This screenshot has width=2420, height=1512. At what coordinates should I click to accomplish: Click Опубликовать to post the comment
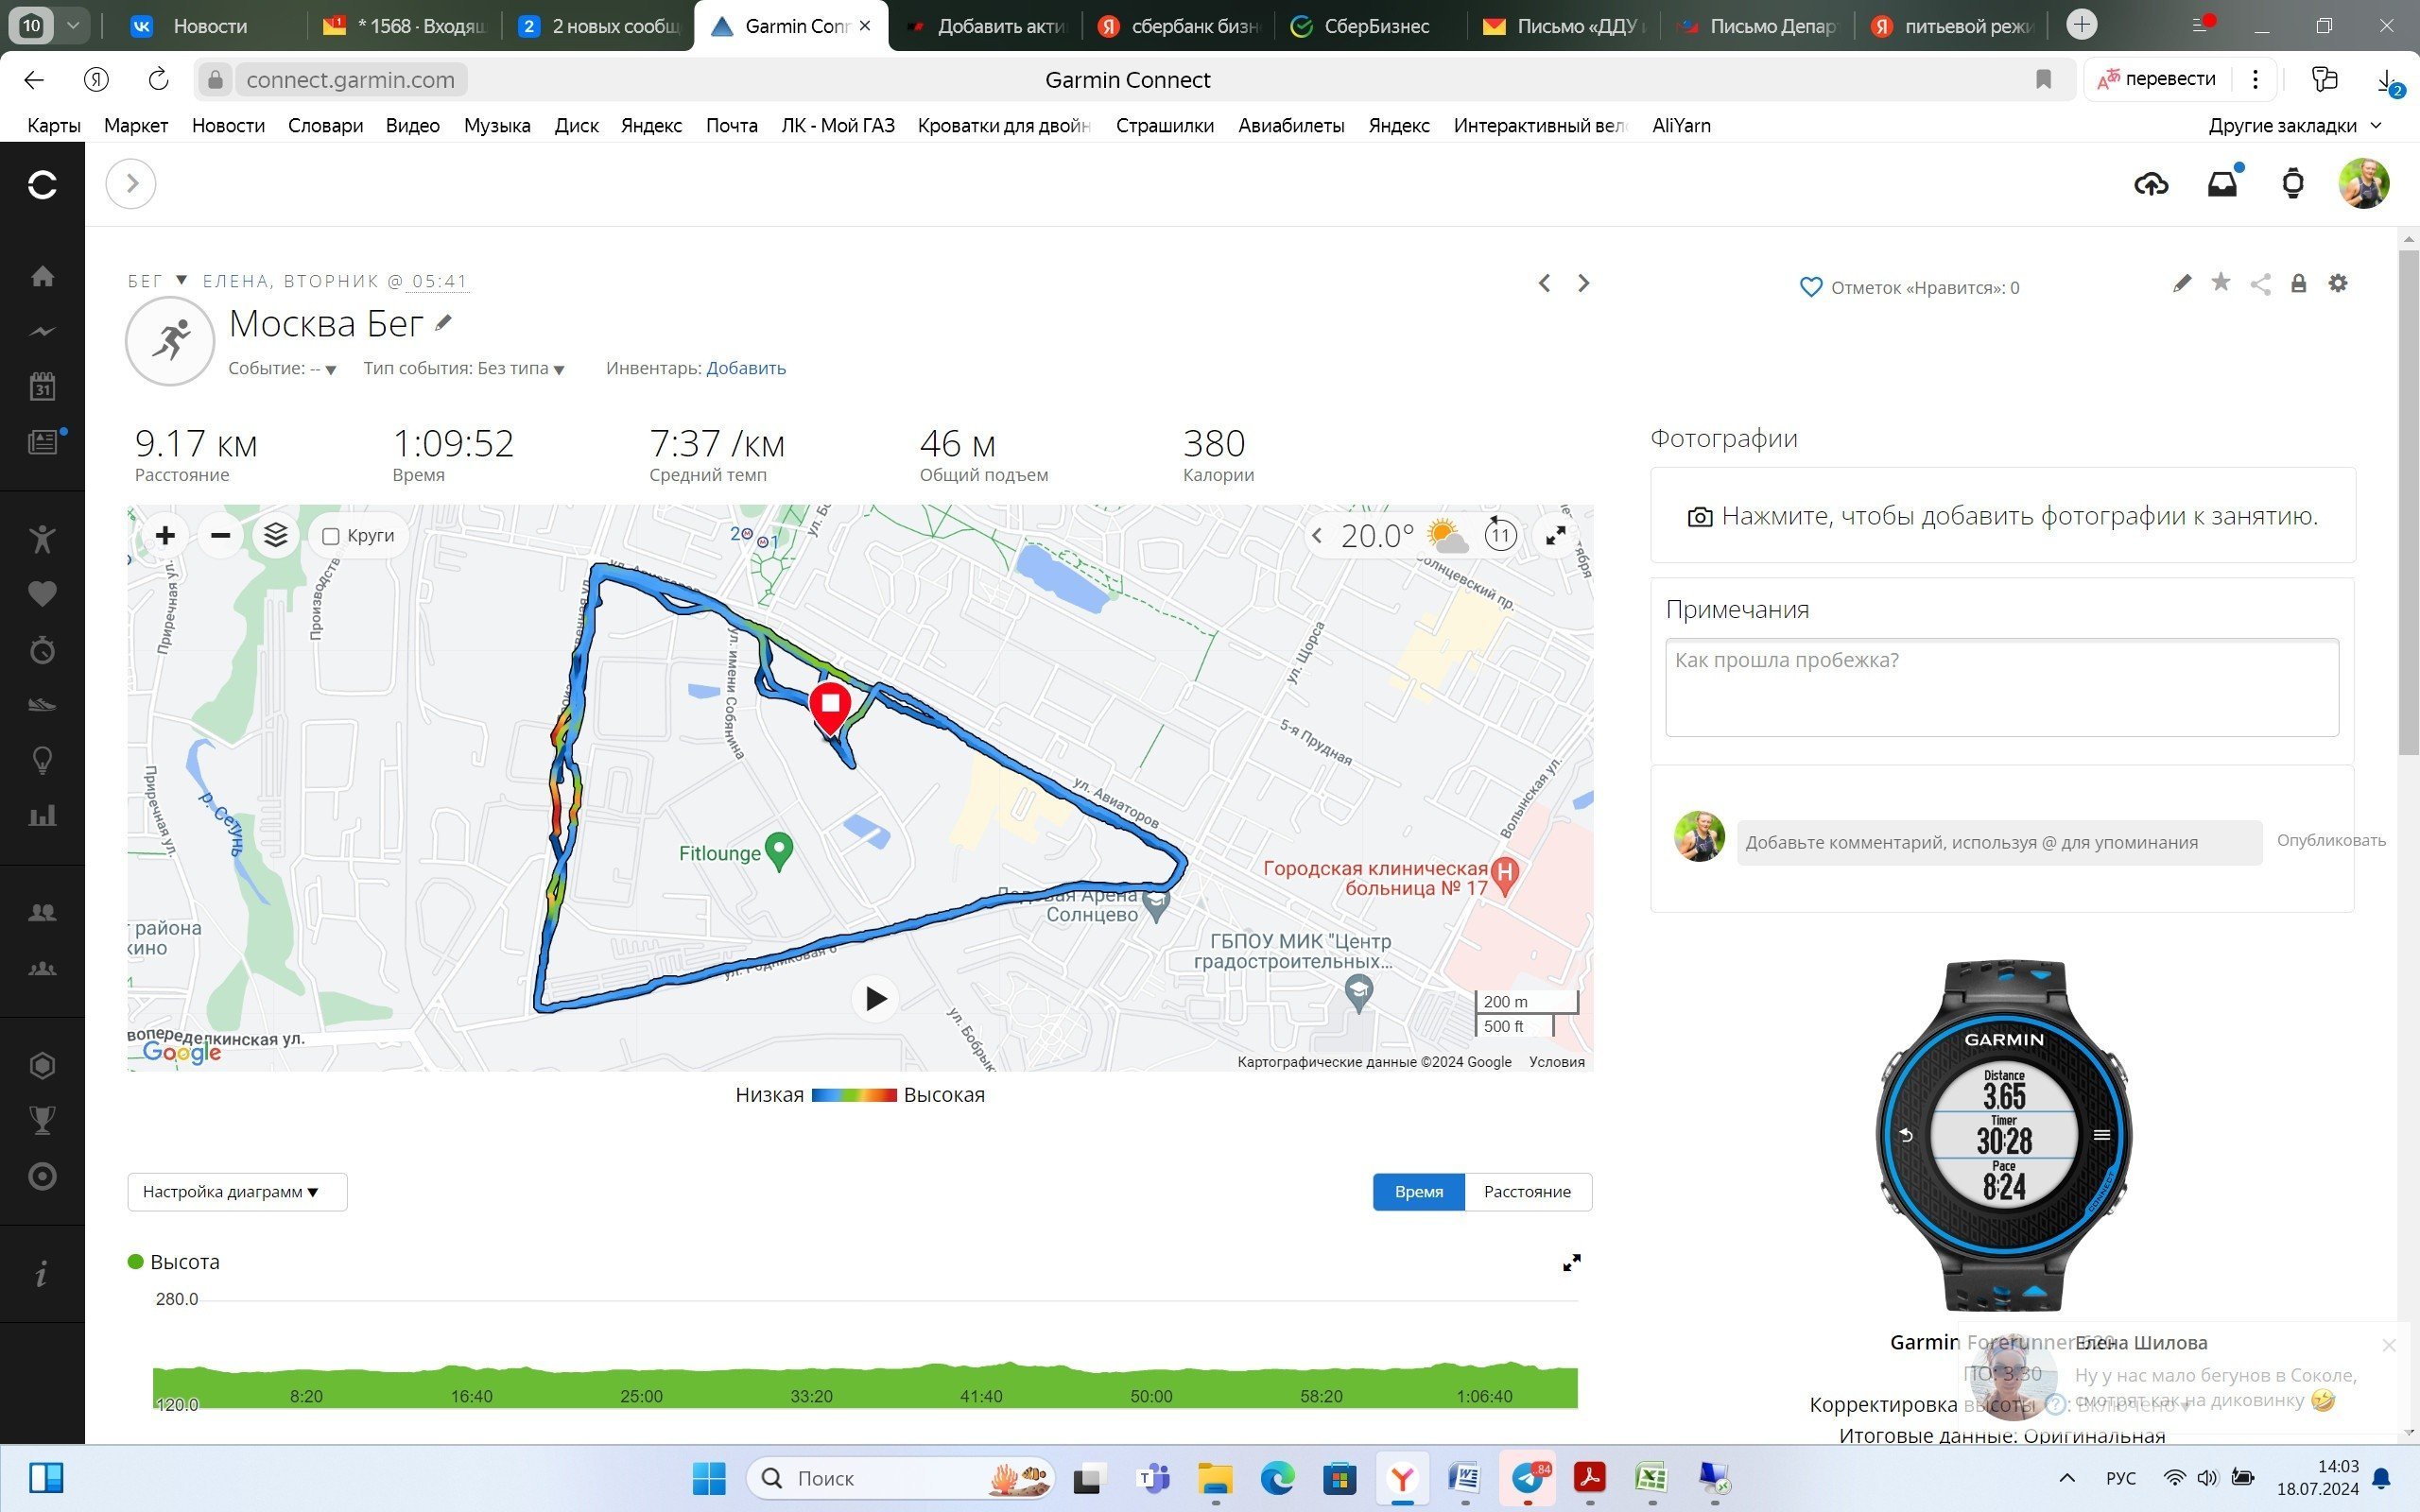tap(2331, 841)
